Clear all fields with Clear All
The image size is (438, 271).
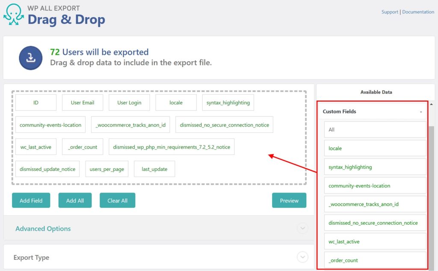tap(117, 200)
